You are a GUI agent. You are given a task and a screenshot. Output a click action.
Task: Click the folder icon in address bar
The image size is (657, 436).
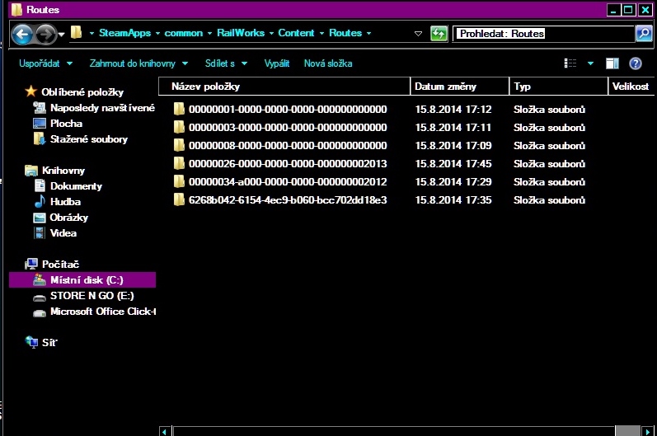(77, 33)
